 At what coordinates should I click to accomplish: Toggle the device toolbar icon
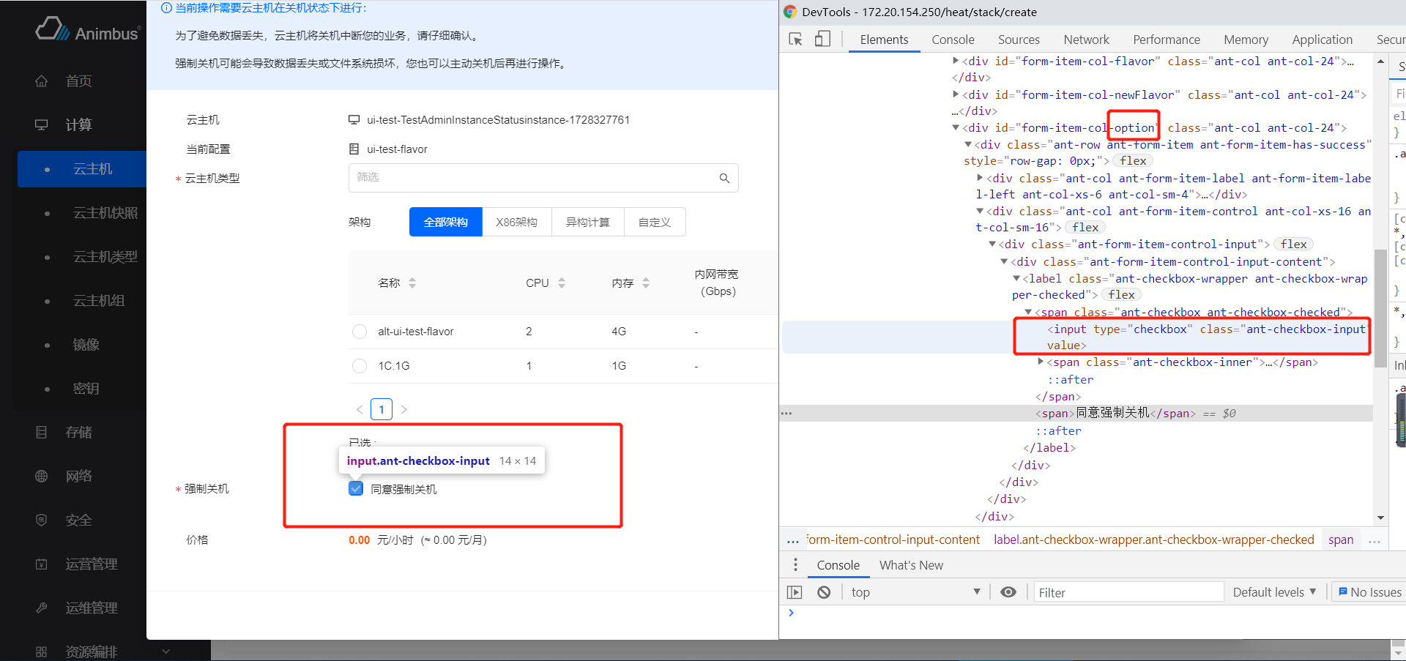pyautogui.click(x=822, y=40)
